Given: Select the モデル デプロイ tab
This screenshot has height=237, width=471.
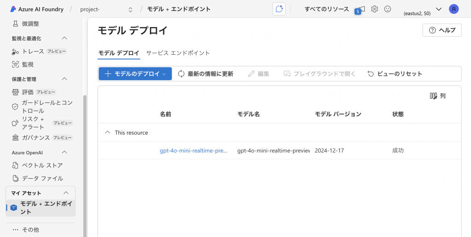Looking at the screenshot, I should click(119, 53).
